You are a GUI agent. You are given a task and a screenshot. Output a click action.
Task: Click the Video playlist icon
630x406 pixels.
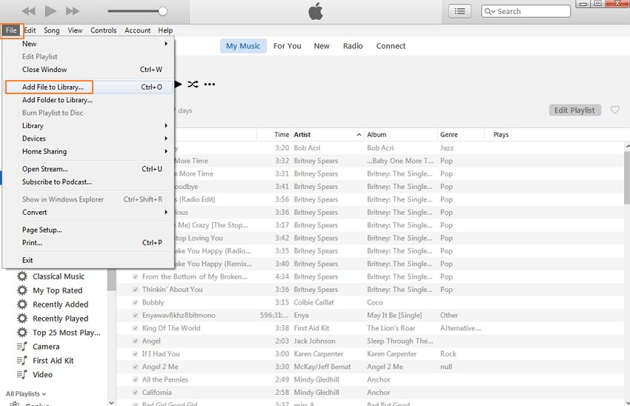click(x=22, y=374)
